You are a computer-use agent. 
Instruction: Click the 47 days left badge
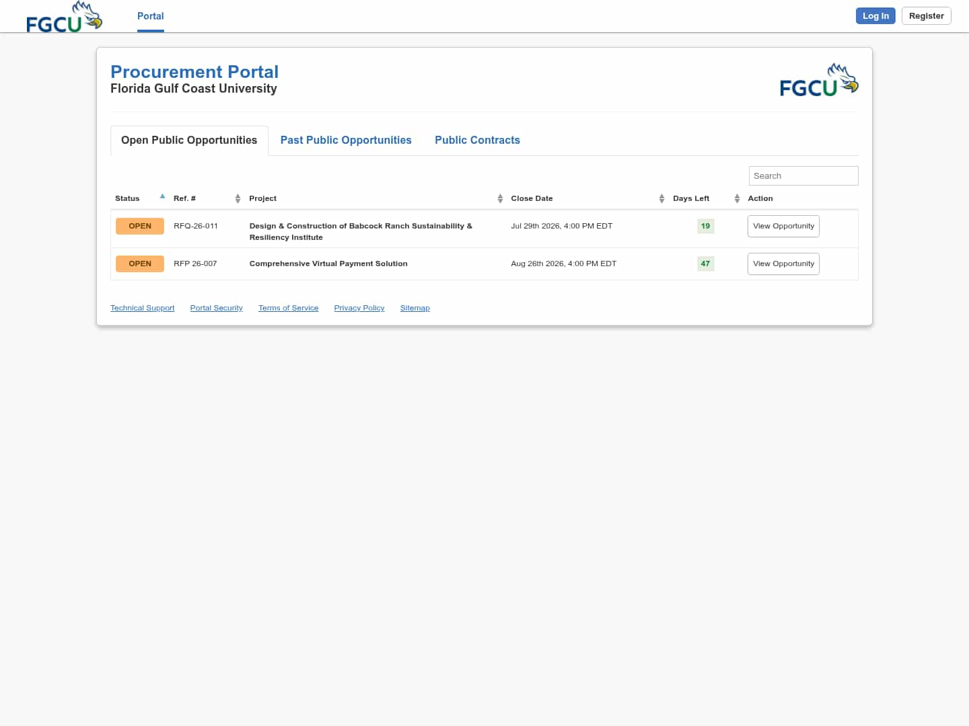click(705, 264)
